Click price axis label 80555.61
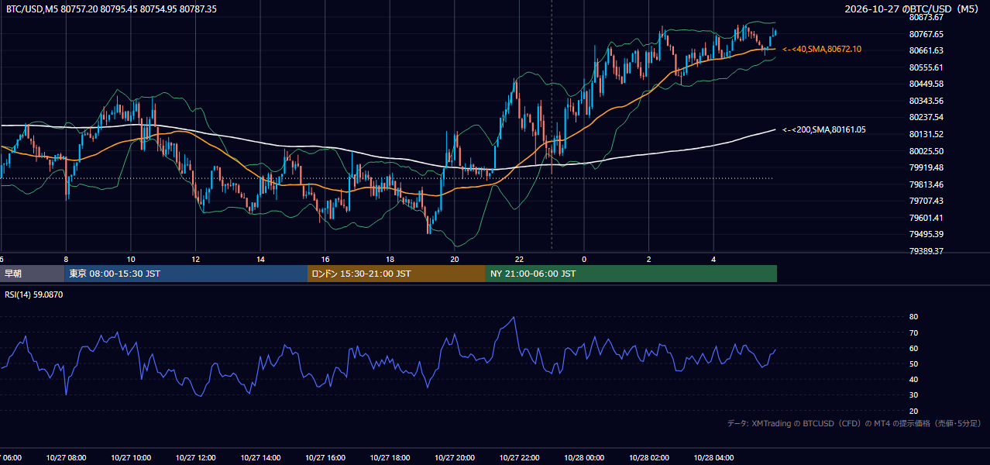The image size is (990, 465). point(926,67)
